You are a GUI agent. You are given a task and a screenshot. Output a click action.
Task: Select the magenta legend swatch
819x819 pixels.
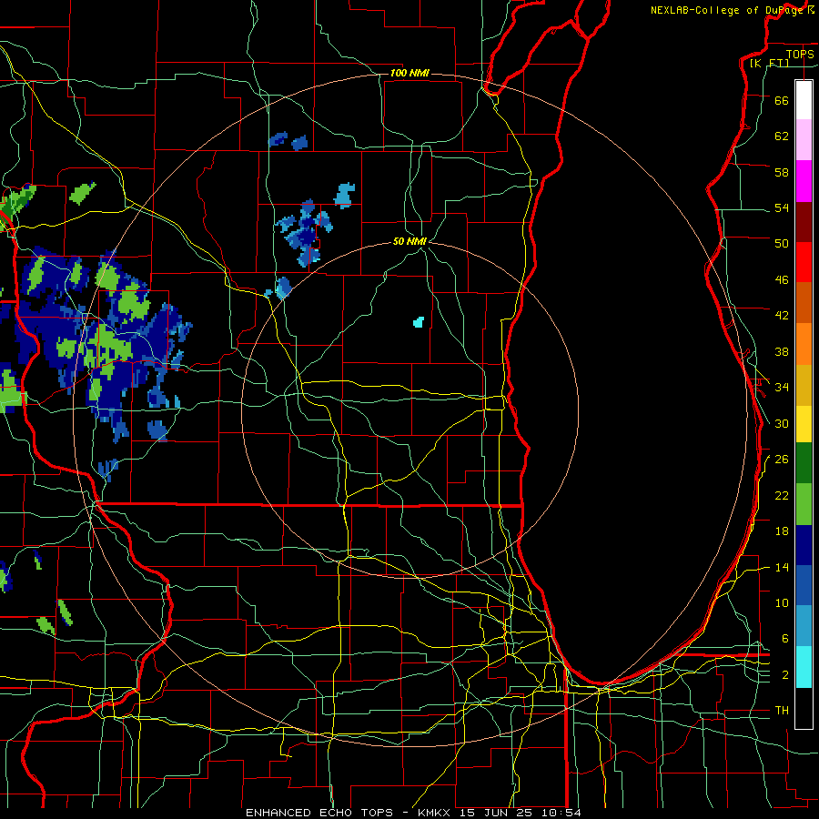click(x=804, y=181)
